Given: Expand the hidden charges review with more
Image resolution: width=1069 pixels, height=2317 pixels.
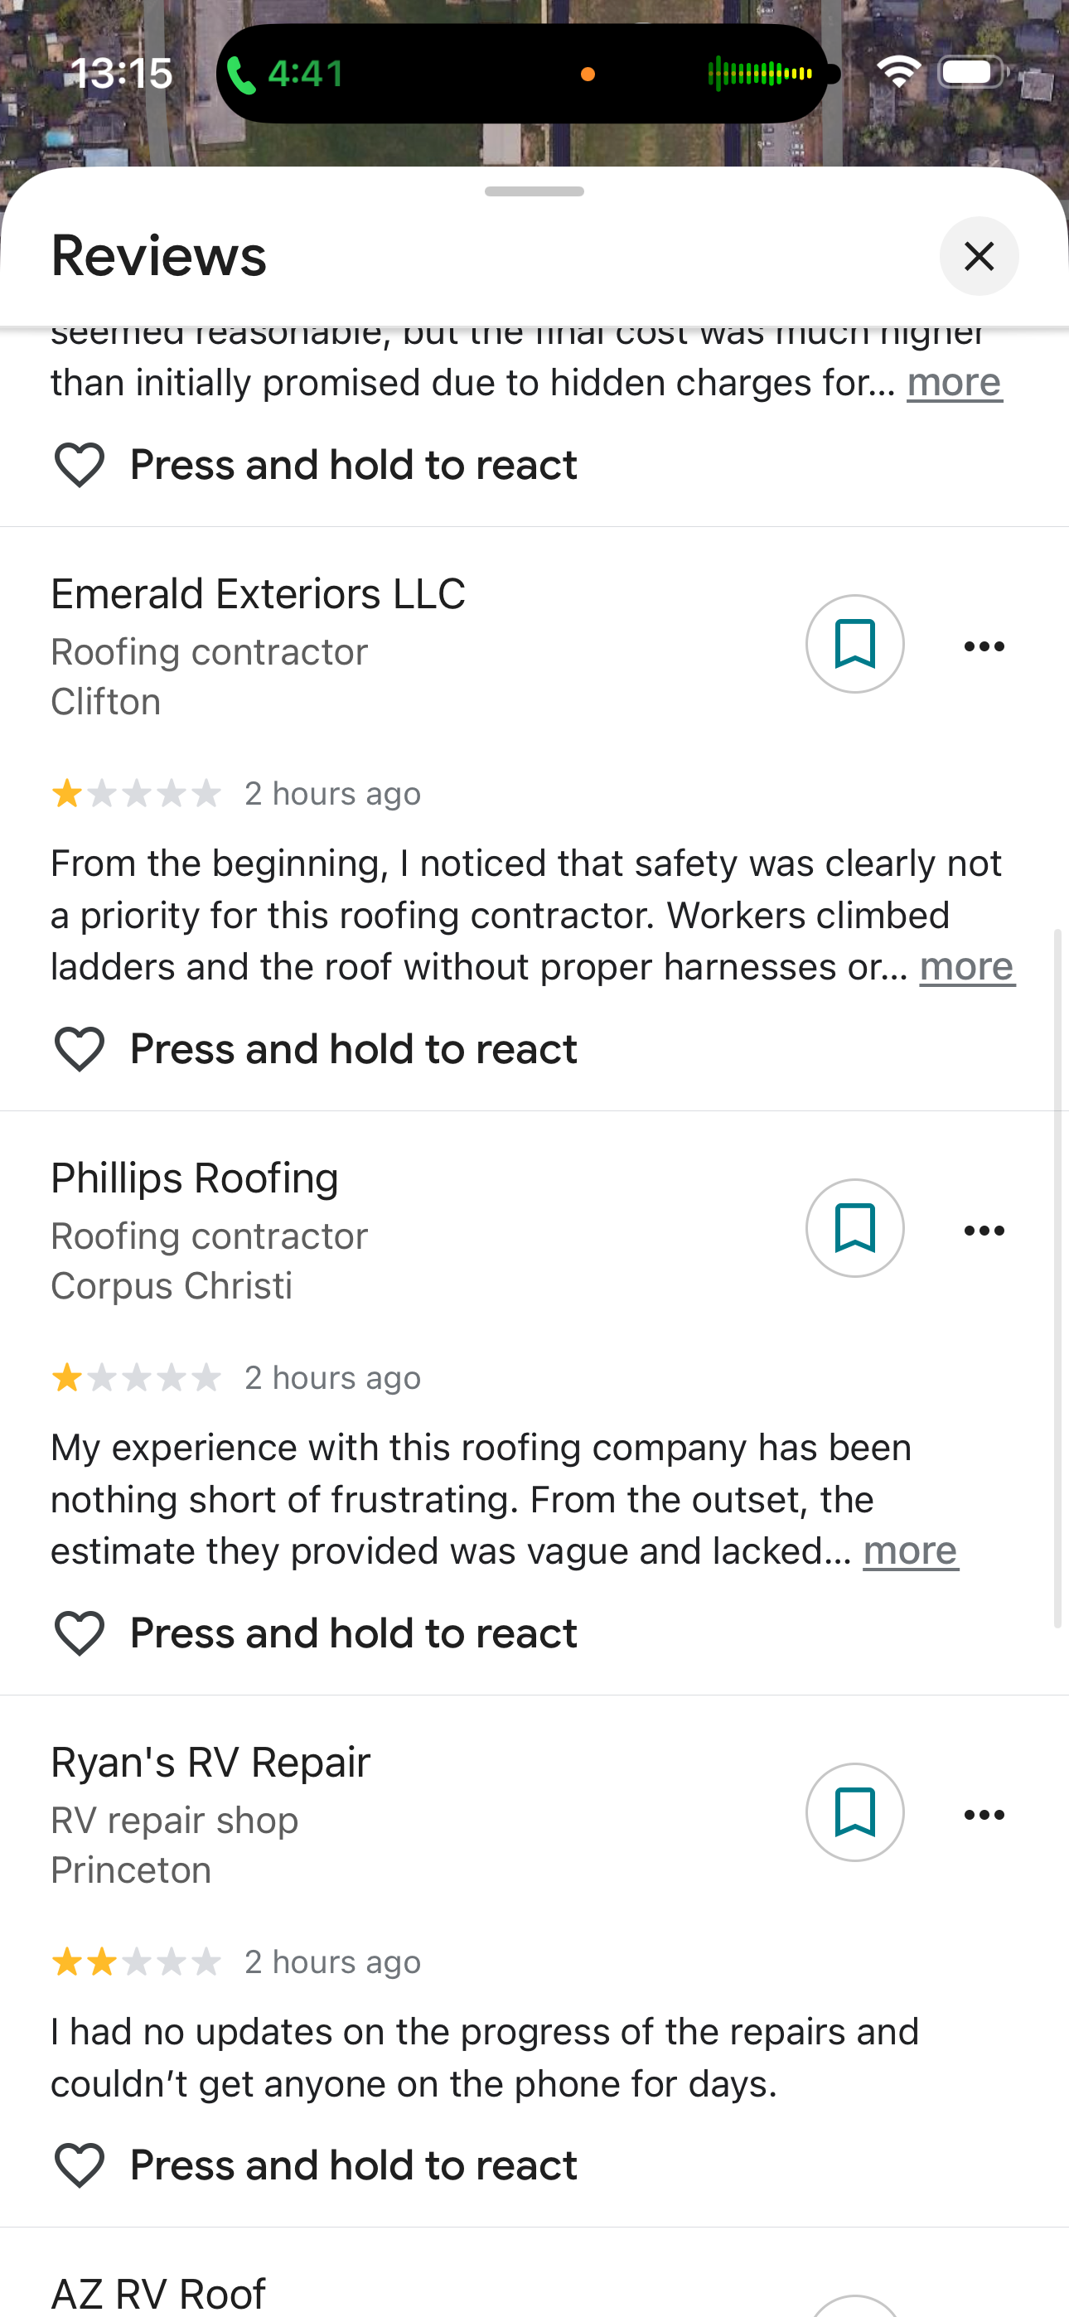Looking at the screenshot, I should pyautogui.click(x=954, y=382).
